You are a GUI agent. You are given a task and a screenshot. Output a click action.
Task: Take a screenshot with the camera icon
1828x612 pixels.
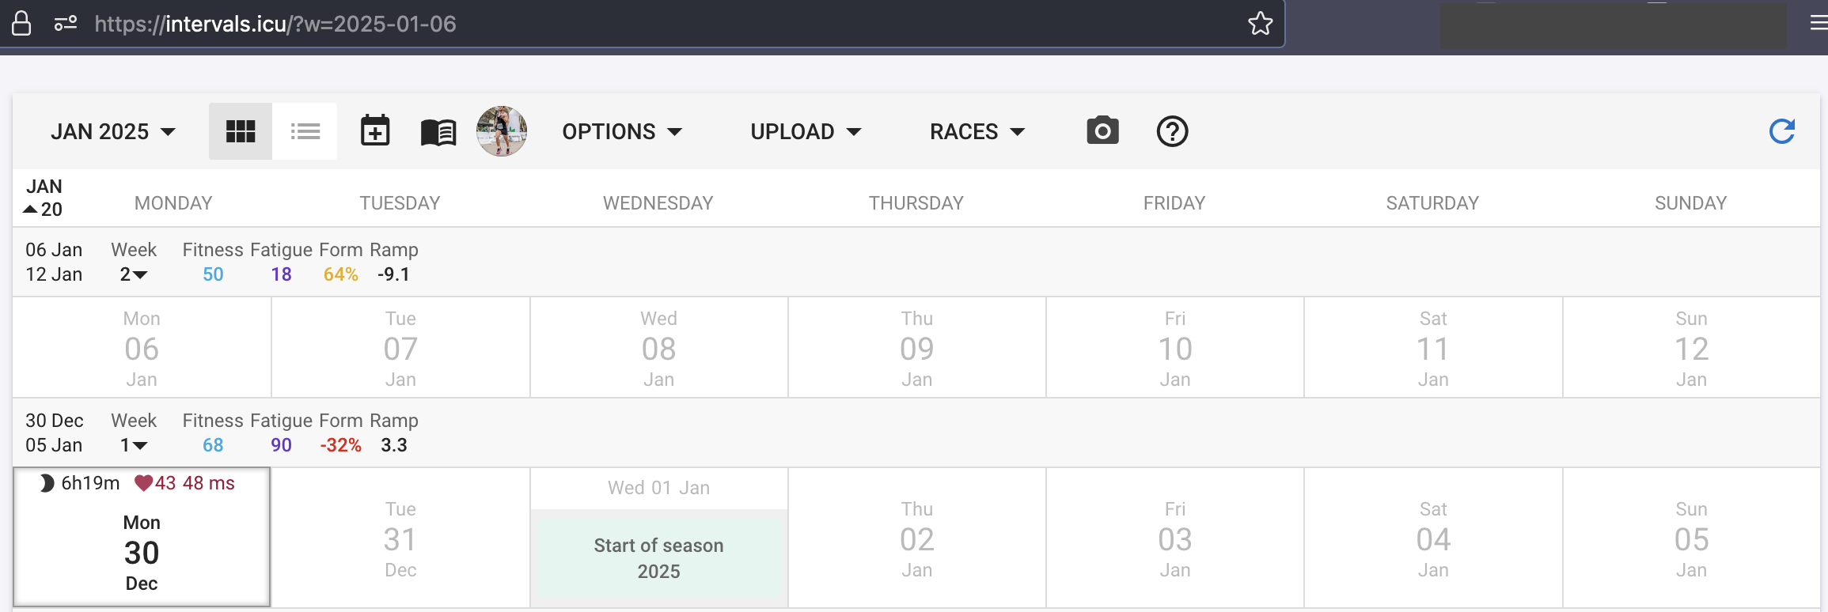tap(1102, 130)
